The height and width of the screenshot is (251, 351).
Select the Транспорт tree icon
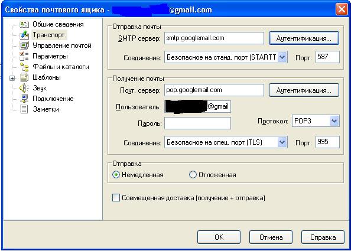[24, 35]
